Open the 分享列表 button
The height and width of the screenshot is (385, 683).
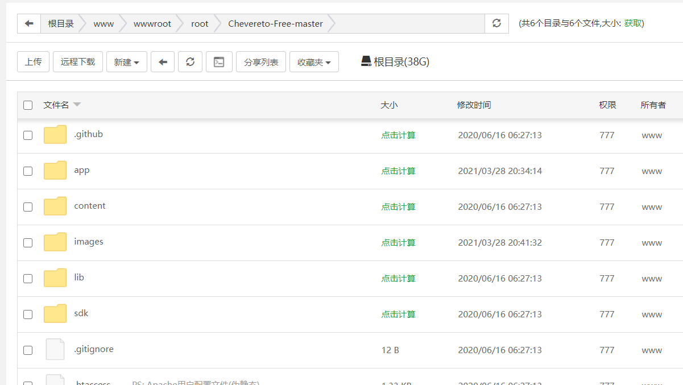261,62
